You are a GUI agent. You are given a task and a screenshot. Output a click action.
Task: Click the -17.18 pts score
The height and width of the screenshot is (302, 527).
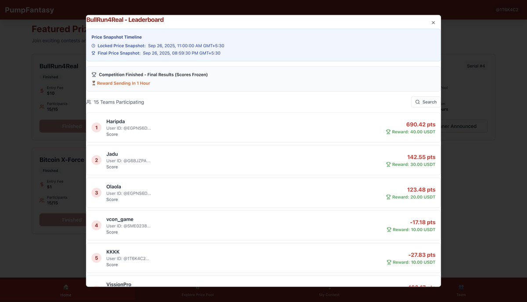[x=423, y=222]
